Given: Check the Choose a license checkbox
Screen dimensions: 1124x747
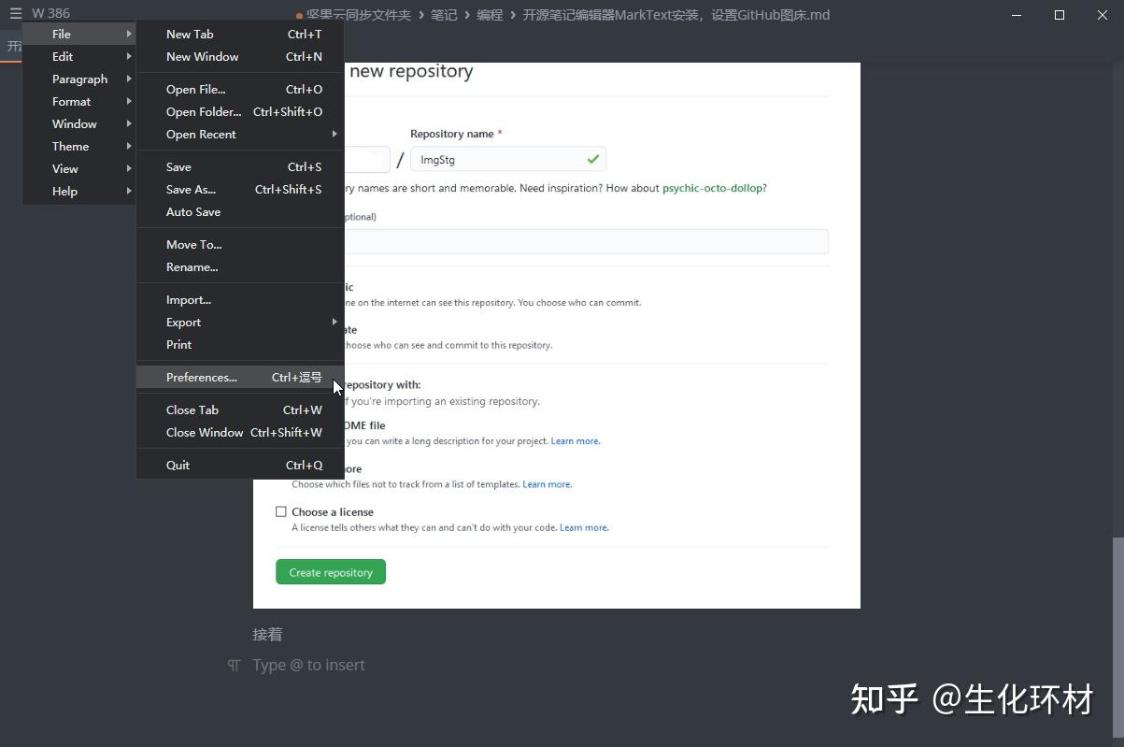Looking at the screenshot, I should click(x=281, y=511).
